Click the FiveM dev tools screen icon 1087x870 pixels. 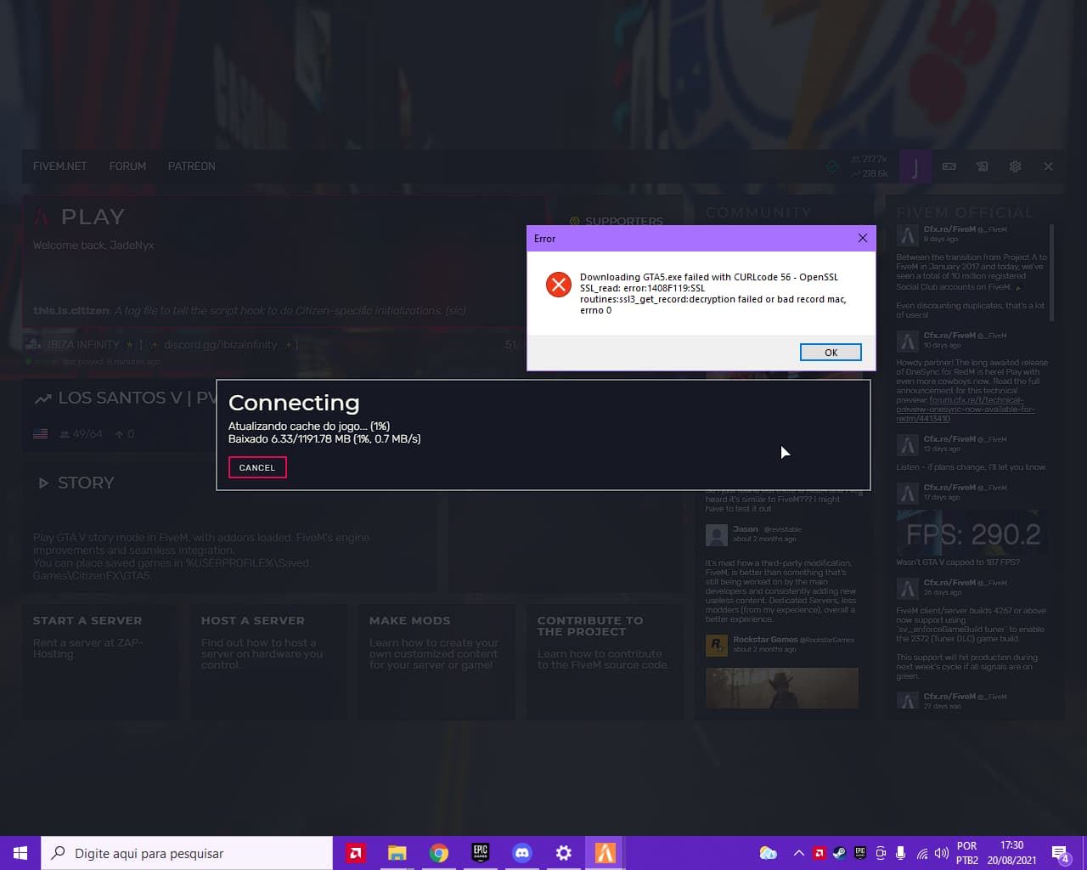tap(983, 167)
